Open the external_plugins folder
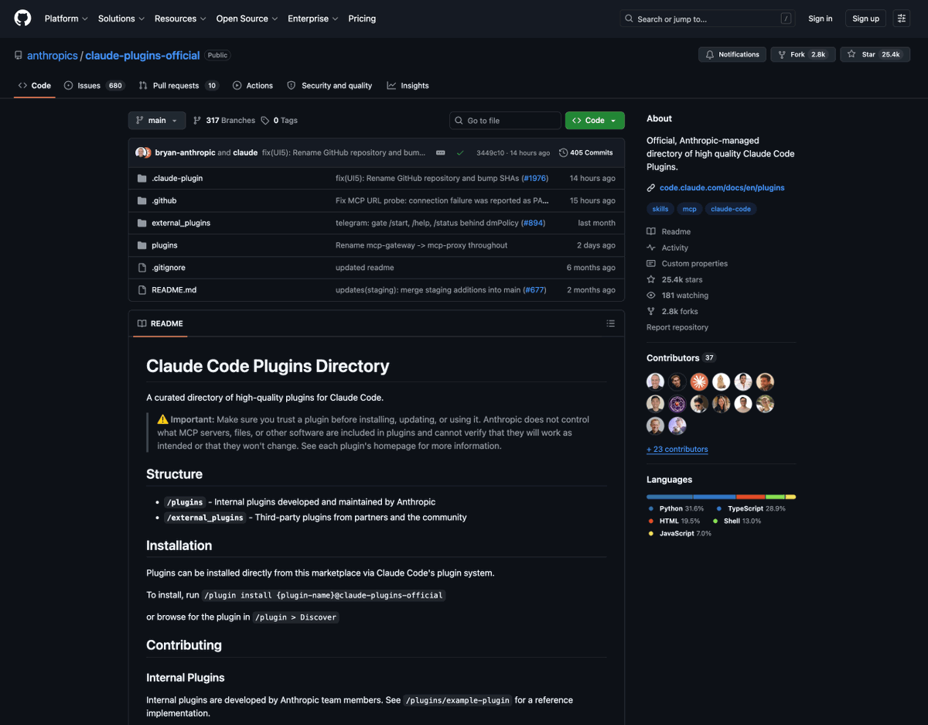 click(181, 223)
